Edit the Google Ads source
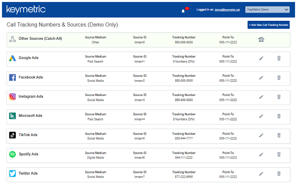Image resolution: width=297 pixels, height=186 pixels. (x=261, y=58)
